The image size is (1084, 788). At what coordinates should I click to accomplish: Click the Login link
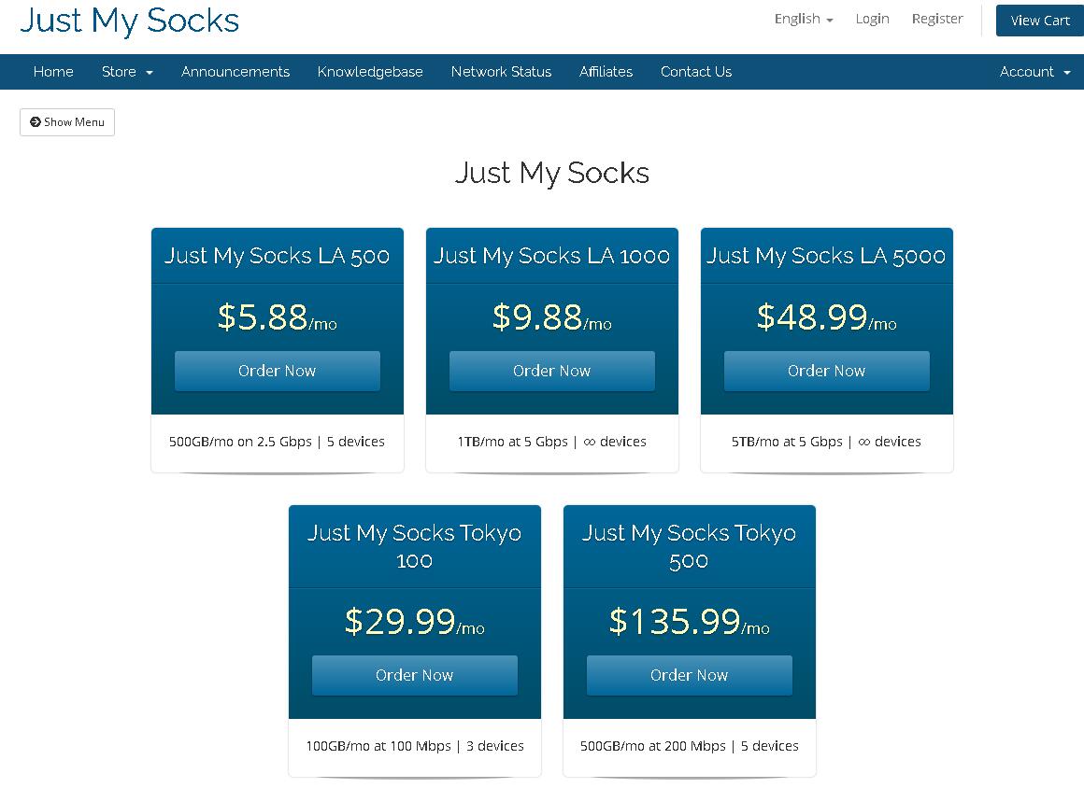tap(872, 20)
